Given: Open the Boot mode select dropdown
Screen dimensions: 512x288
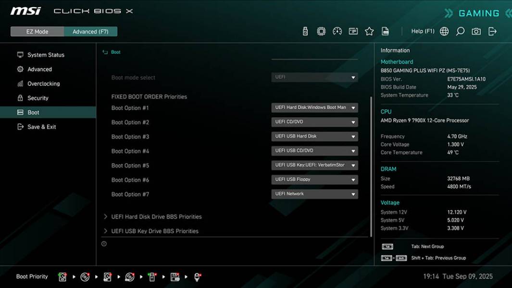Looking at the screenshot, I should coord(314,77).
